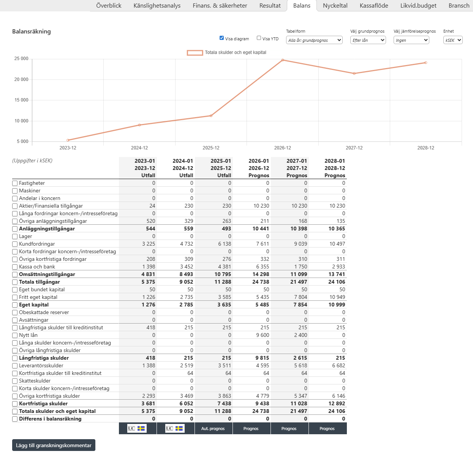Click the UC flag icon under 2024-12 column
Image resolution: width=473 pixels, height=454 pixels.
point(175,429)
